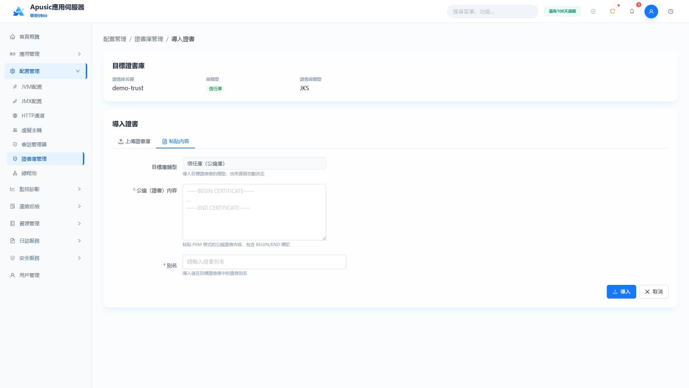Image resolution: width=689 pixels, height=388 pixels.
Task: Open HTTP通道 in the sidebar
Action: (x=46, y=116)
